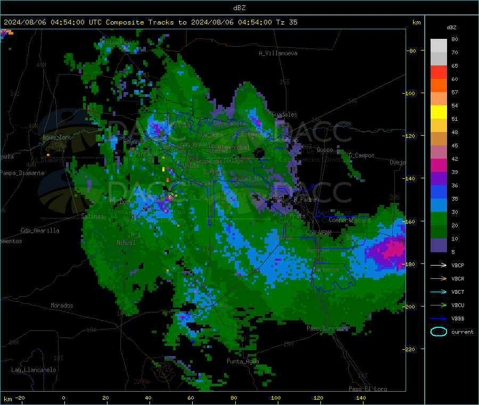Click the 'dBZ' heading above the color scale

(x=451, y=28)
